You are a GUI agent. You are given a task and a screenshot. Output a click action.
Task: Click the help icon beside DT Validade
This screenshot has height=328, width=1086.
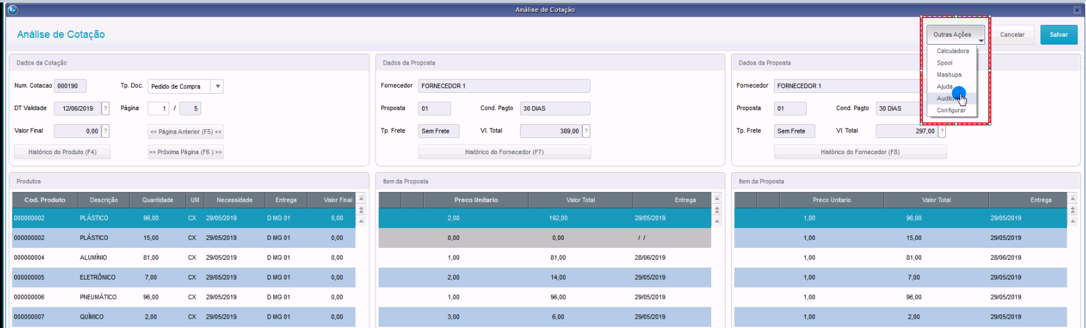point(105,109)
